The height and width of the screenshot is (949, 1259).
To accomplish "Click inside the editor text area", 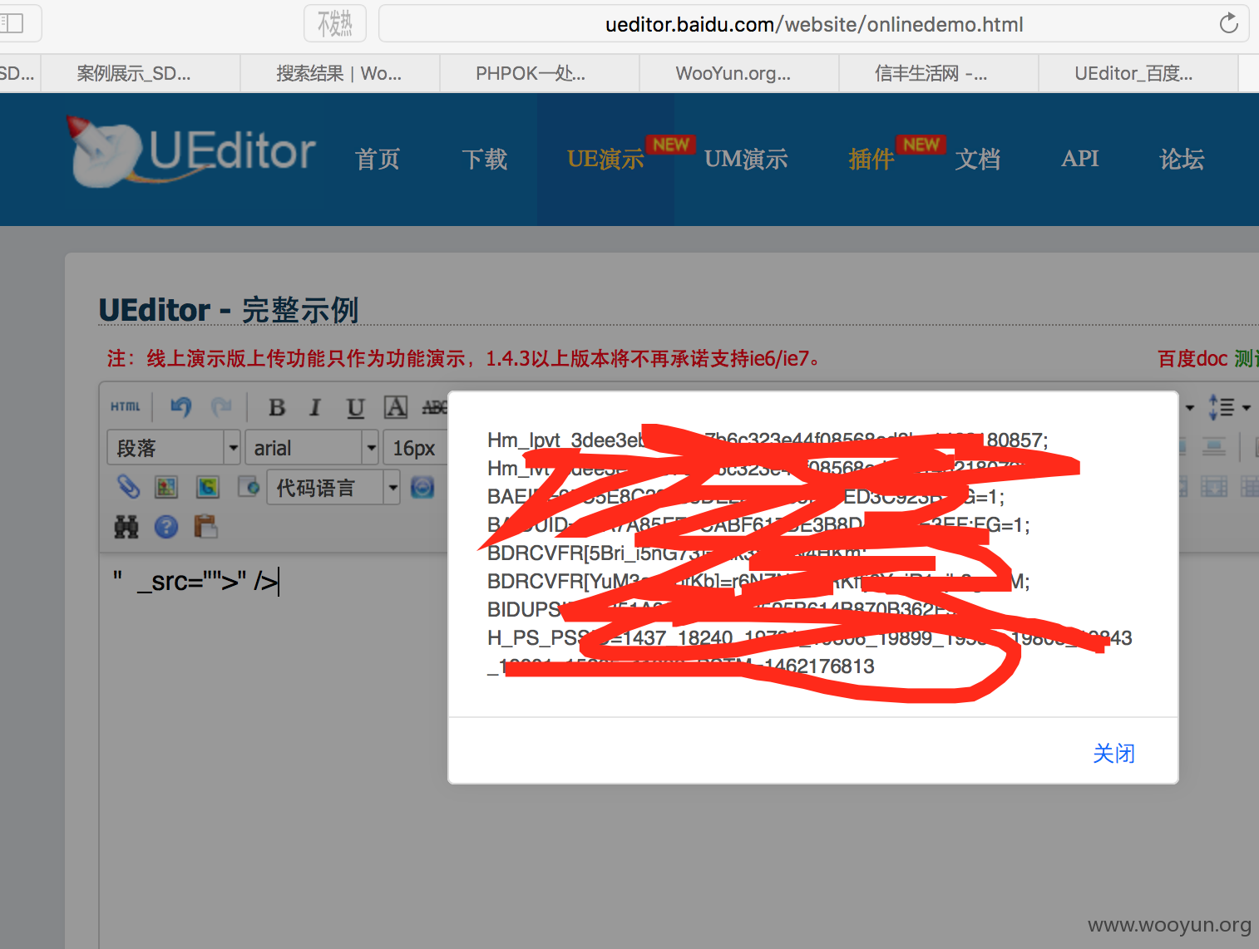I will pos(274,748).
